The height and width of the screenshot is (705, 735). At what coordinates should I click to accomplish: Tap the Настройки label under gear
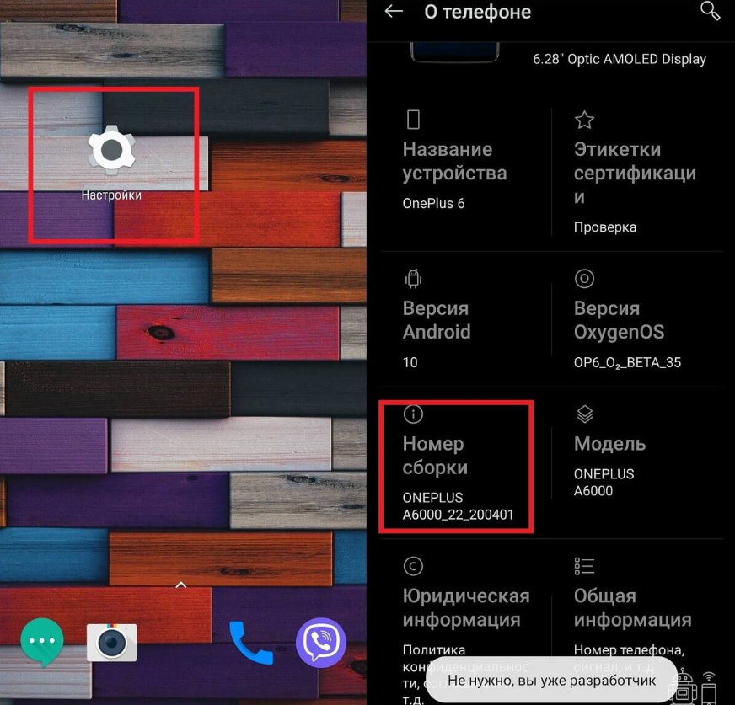(x=111, y=195)
